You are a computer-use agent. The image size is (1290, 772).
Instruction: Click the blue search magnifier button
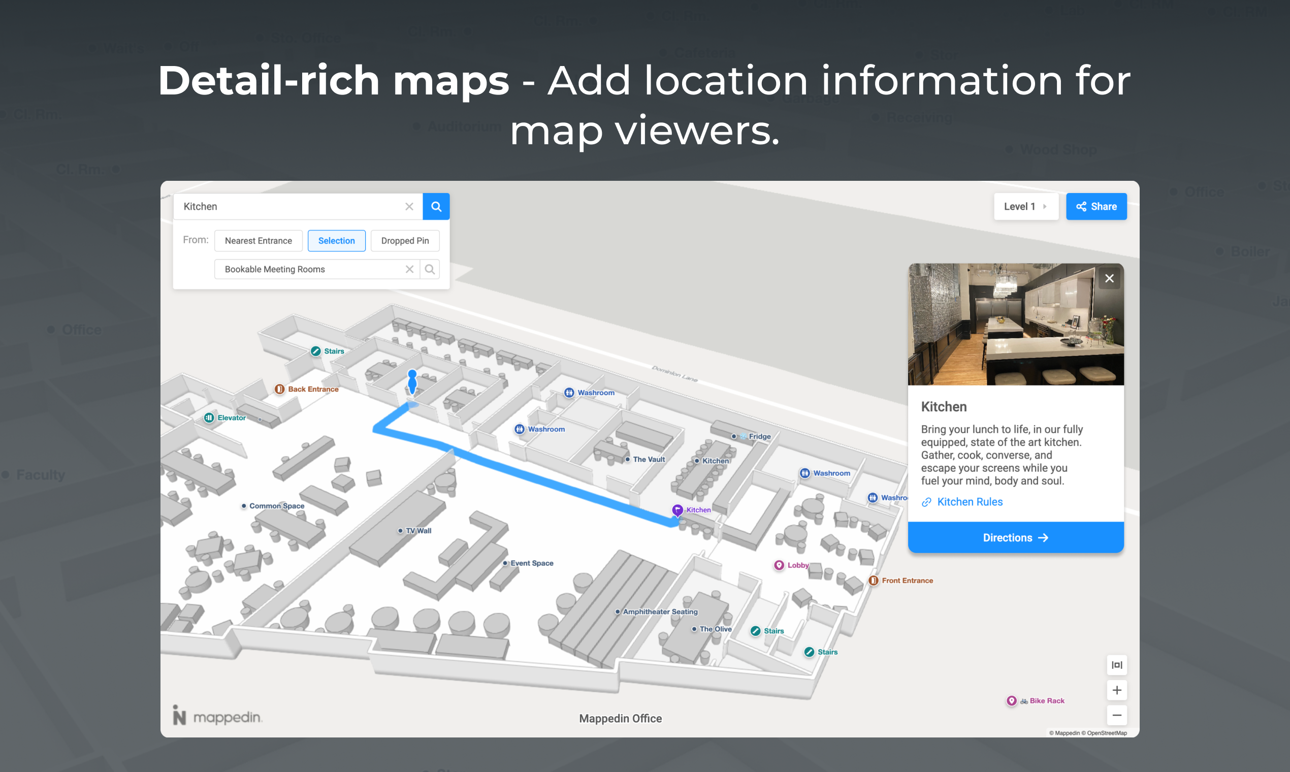436,207
